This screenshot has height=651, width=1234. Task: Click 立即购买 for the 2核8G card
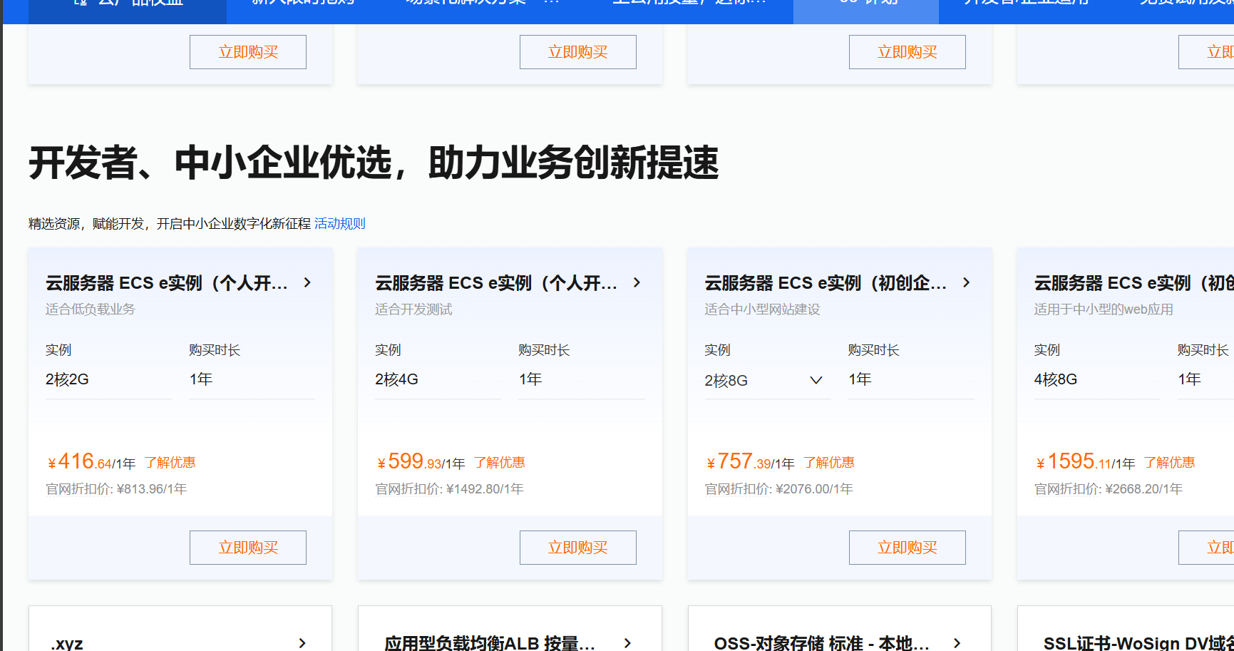coord(907,548)
